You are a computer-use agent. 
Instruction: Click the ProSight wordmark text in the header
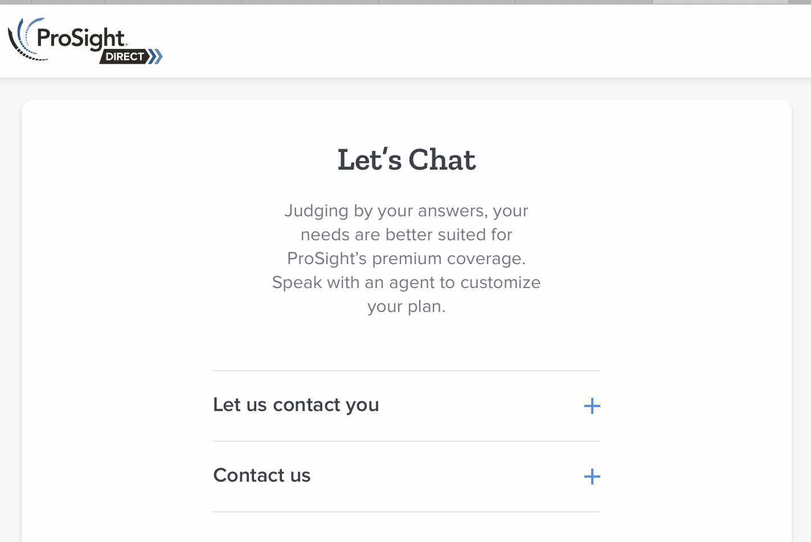point(80,38)
